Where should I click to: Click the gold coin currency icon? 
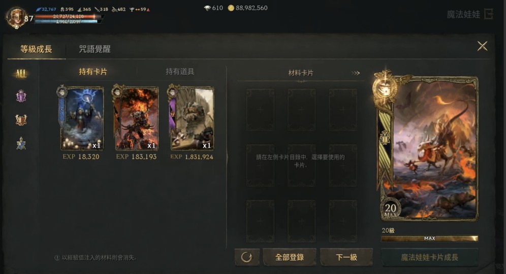(231, 8)
